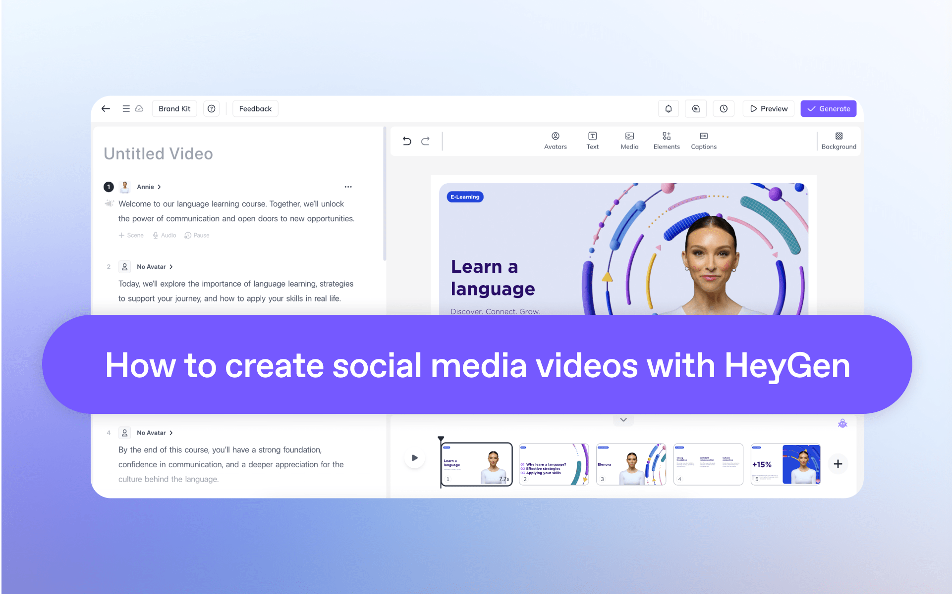
Task: Add a Scene below scene 1
Action: (131, 236)
